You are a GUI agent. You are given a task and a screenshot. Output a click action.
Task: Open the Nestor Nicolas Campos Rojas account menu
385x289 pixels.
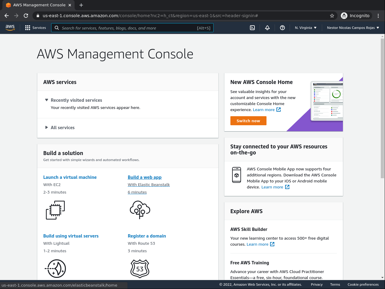pos(353,28)
